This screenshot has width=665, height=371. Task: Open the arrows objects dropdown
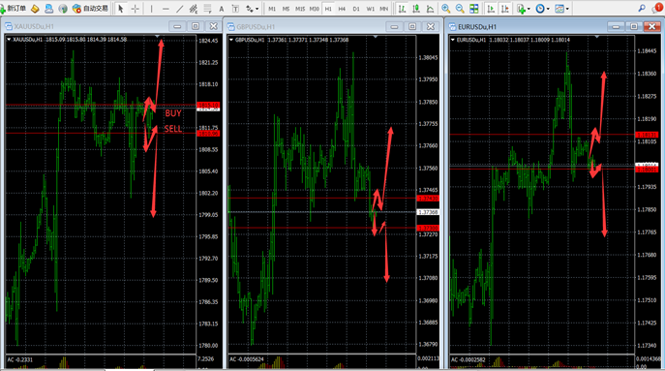click(x=252, y=9)
